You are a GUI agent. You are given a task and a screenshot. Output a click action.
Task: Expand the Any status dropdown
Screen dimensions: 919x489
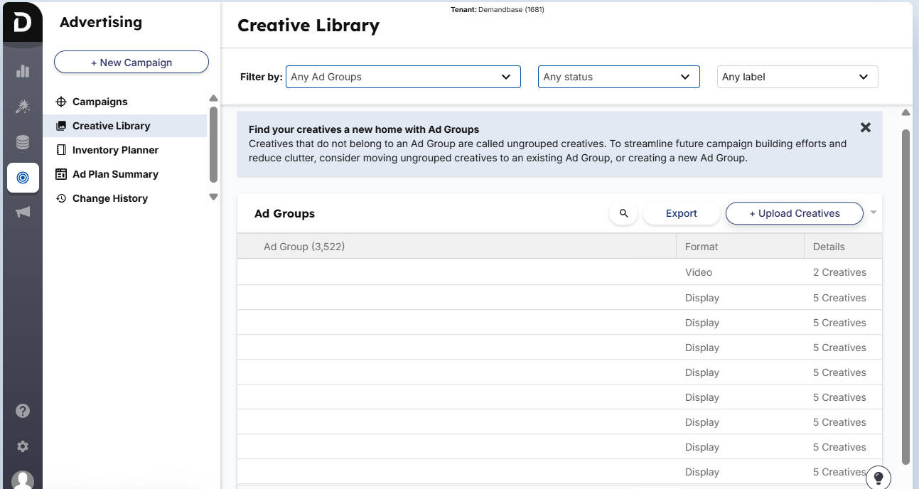(x=618, y=77)
